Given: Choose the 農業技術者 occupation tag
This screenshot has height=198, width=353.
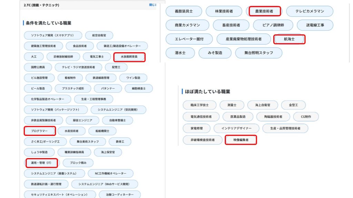Looking at the screenshot, I should pyautogui.click(x=264, y=11).
